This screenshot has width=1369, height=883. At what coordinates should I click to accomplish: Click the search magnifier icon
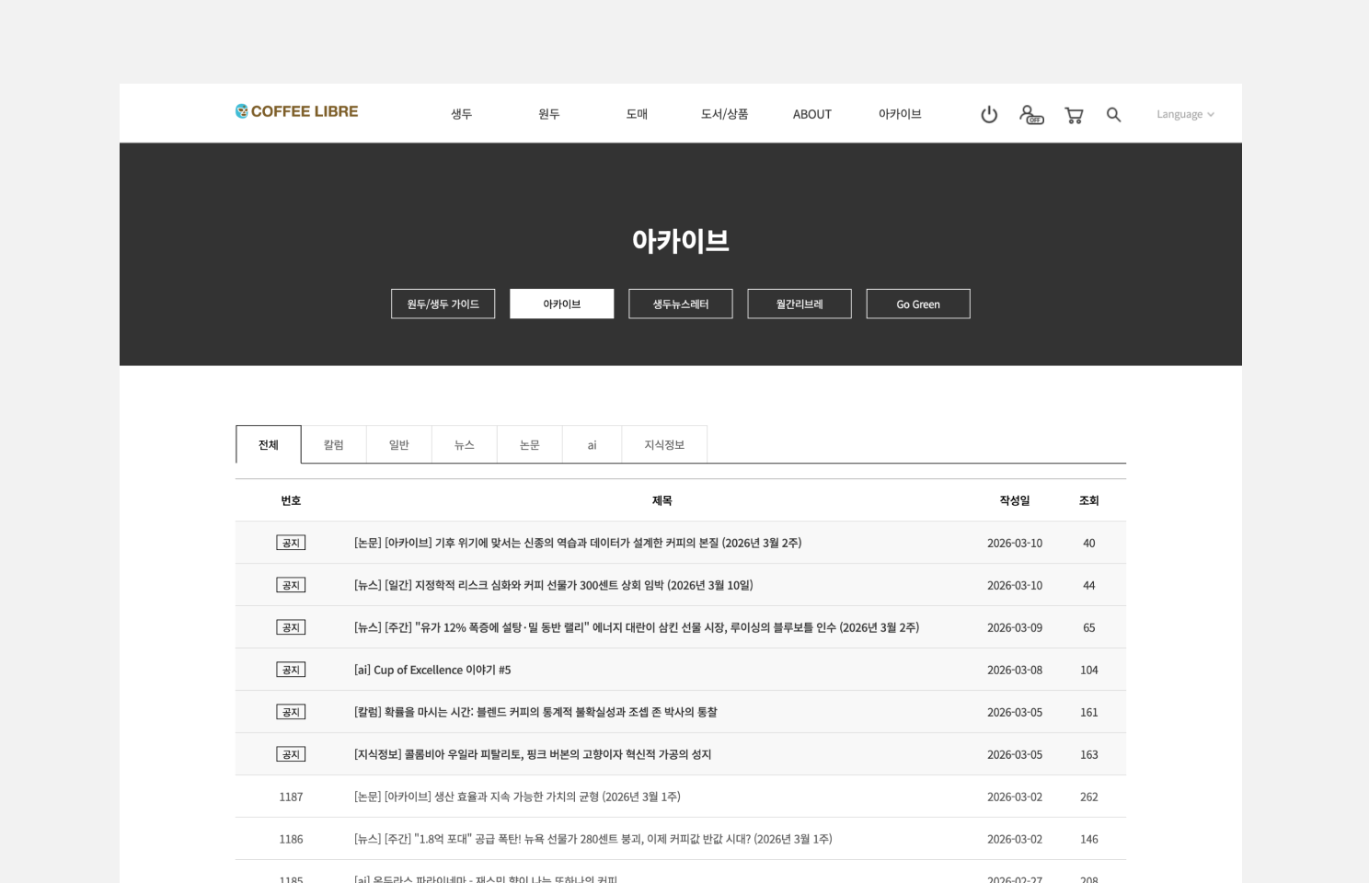pyautogui.click(x=1113, y=114)
